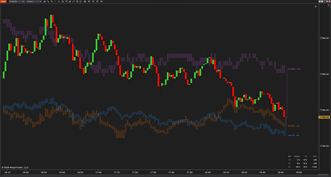Open chart properties list icon

click(81, 2)
